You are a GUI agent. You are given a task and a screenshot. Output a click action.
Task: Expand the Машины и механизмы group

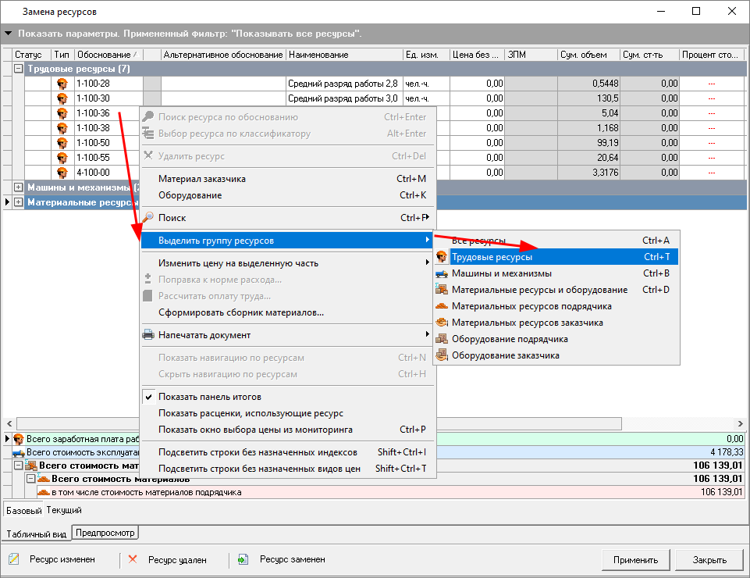[19, 187]
